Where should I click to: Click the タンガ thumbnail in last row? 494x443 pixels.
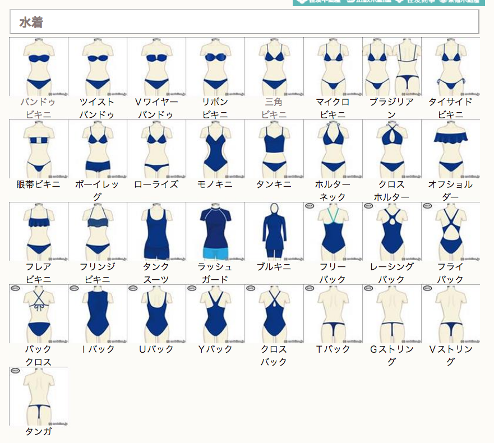(x=39, y=396)
